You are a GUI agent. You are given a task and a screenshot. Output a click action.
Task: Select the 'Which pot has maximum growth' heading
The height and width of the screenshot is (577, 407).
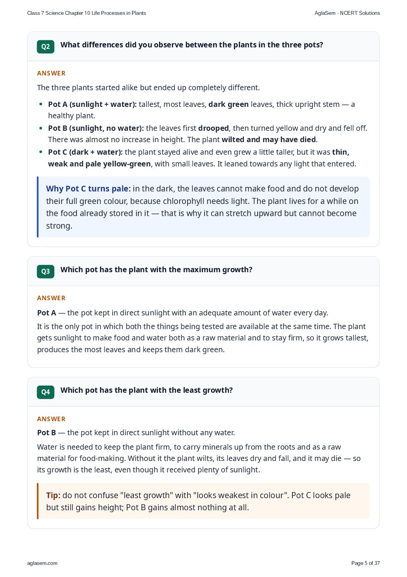(156, 270)
